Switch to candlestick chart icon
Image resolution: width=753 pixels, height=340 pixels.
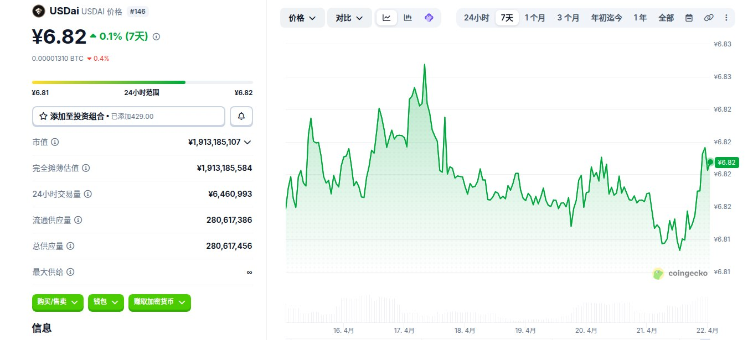tap(408, 18)
